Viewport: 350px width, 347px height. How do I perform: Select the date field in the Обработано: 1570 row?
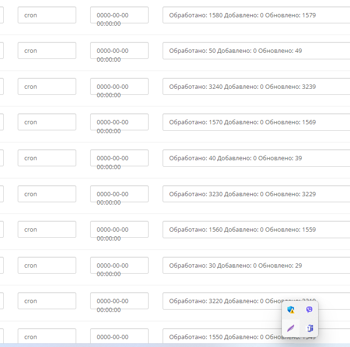click(x=119, y=122)
